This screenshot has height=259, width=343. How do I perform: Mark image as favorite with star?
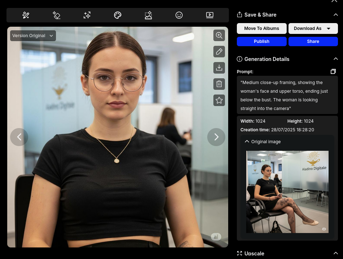(x=219, y=100)
